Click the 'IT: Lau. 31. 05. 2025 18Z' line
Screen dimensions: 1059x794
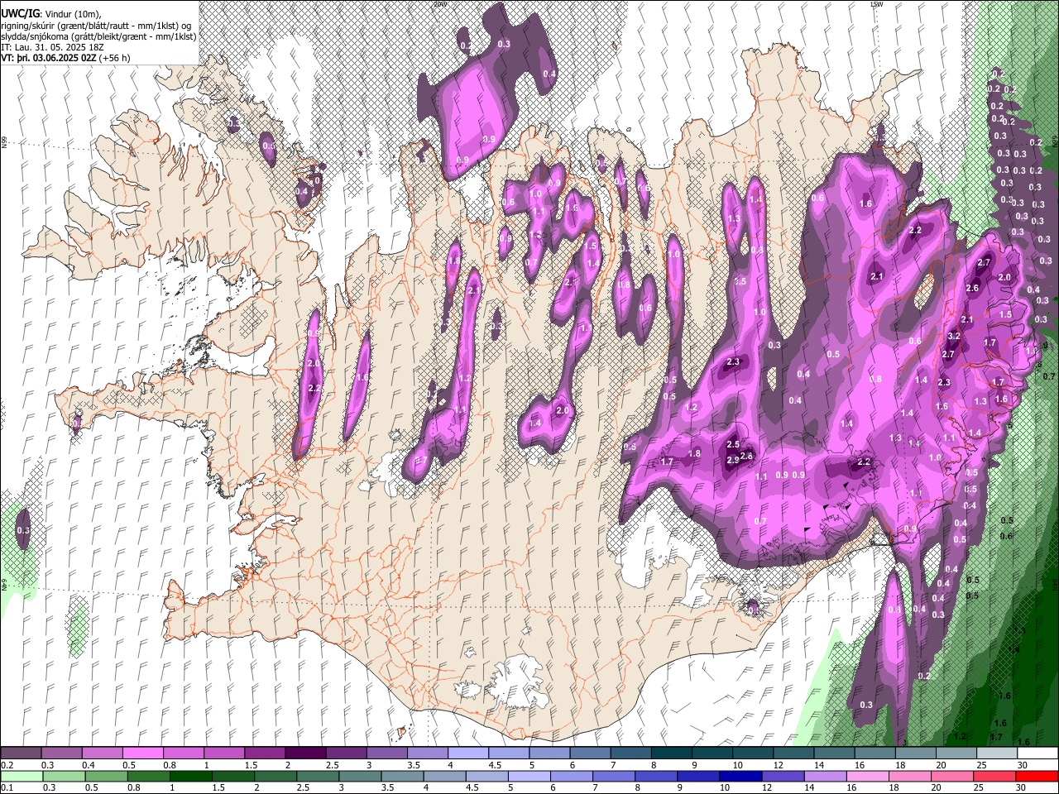point(52,48)
